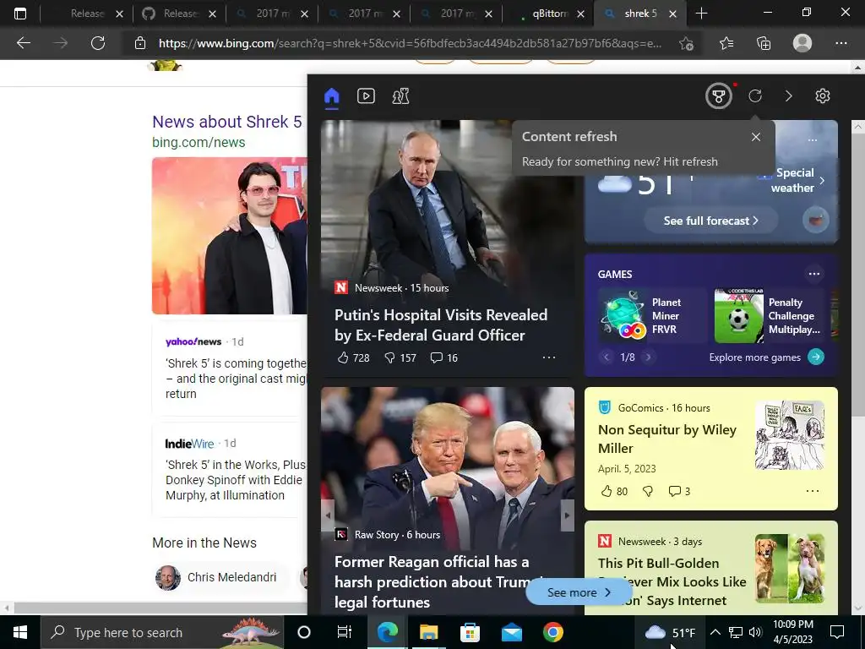
Task: Go to next games page
Action: (x=648, y=357)
